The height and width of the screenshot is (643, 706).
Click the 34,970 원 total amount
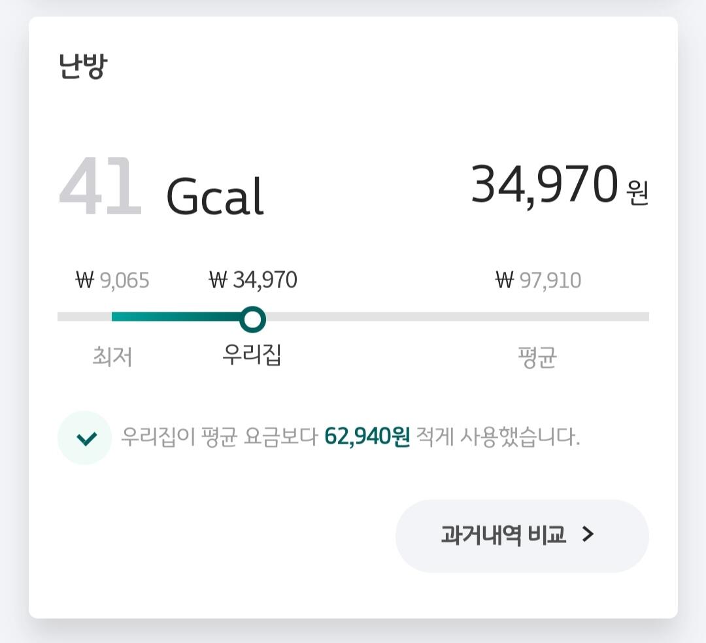click(x=544, y=185)
